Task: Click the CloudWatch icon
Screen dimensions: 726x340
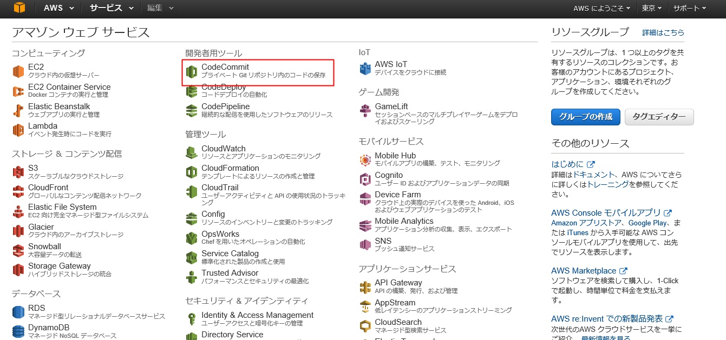Action: click(192, 152)
